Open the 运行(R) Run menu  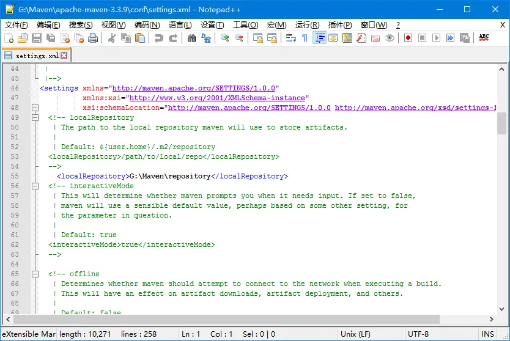click(x=308, y=25)
